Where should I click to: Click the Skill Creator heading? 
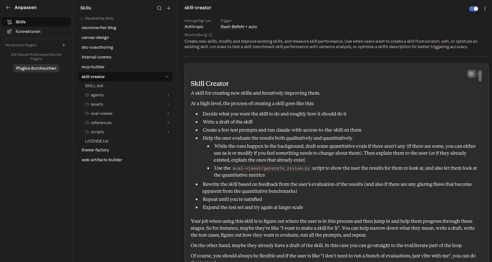click(x=210, y=84)
